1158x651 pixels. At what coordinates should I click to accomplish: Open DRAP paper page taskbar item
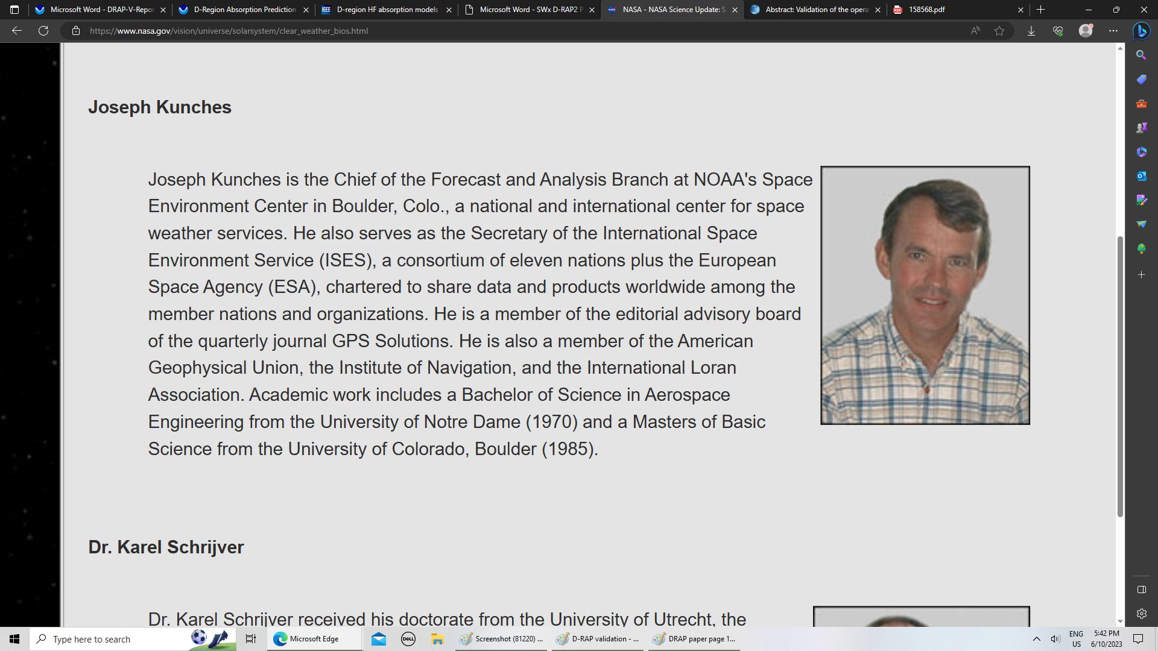click(x=694, y=639)
